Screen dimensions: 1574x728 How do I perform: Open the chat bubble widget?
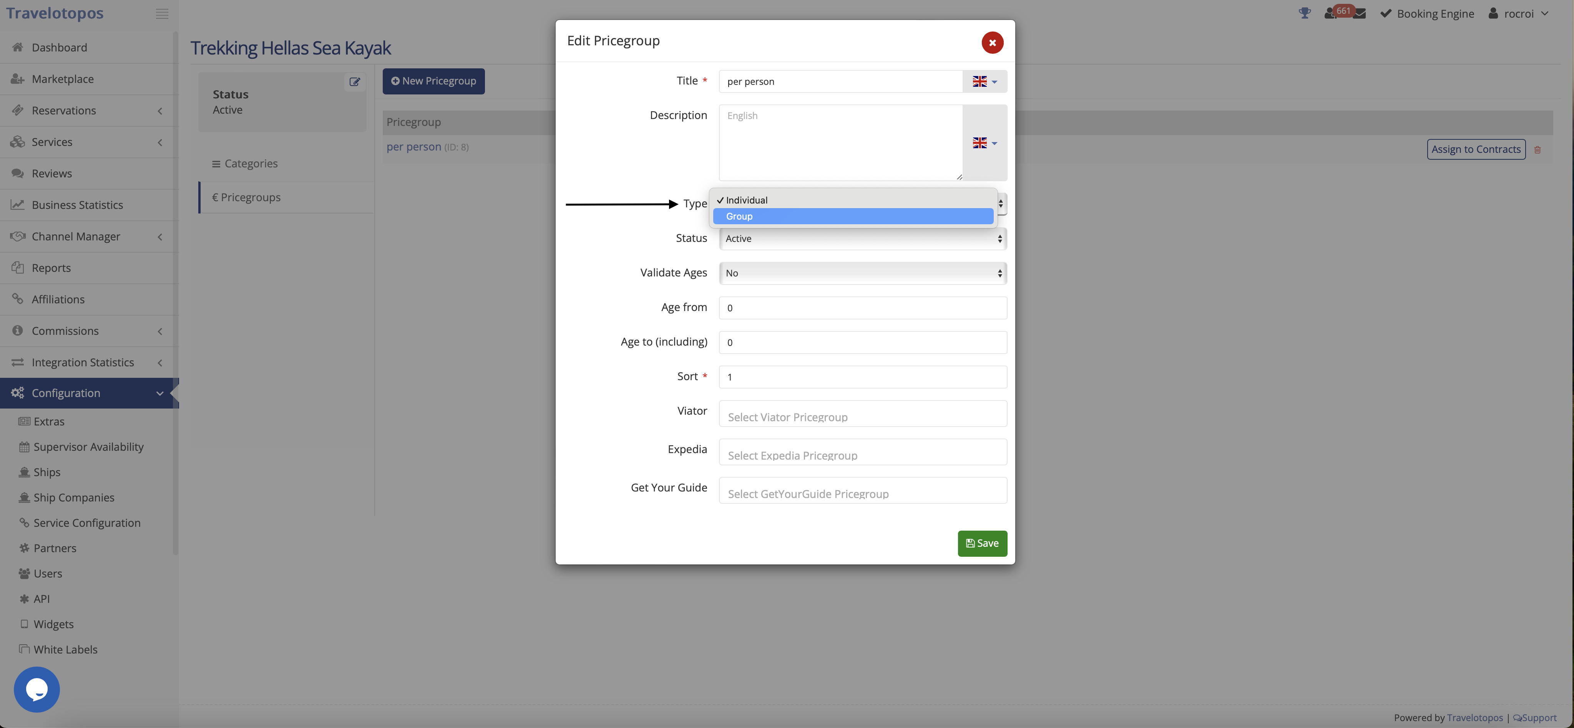coord(37,689)
